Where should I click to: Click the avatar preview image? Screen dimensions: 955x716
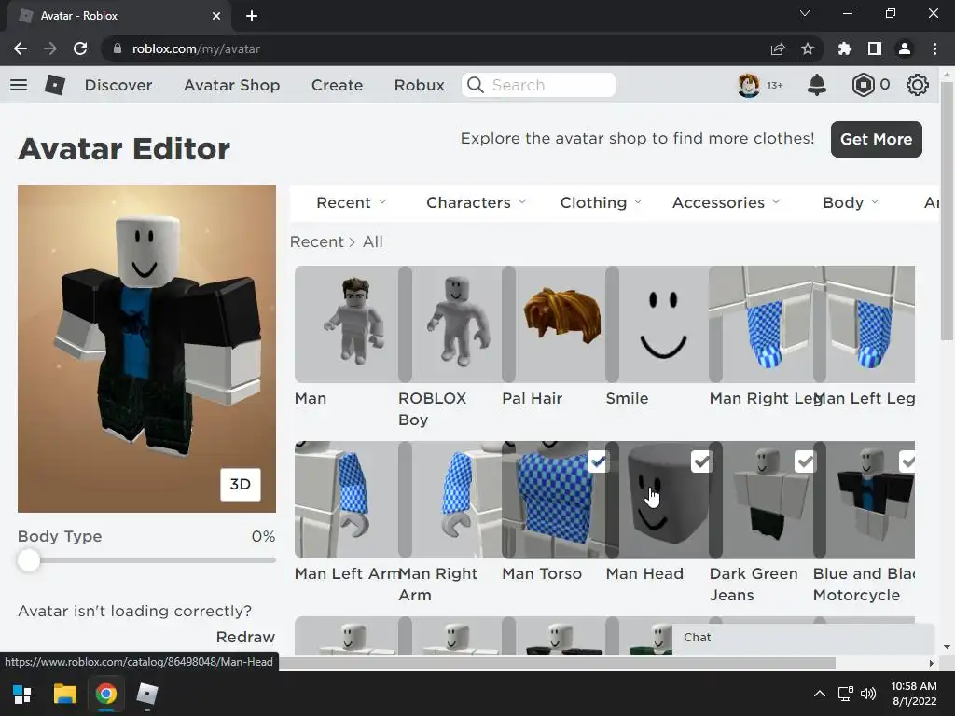click(146, 349)
